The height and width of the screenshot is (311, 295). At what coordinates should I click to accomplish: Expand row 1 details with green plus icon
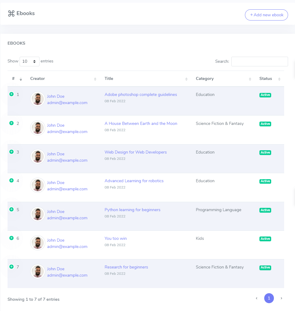(x=11, y=94)
